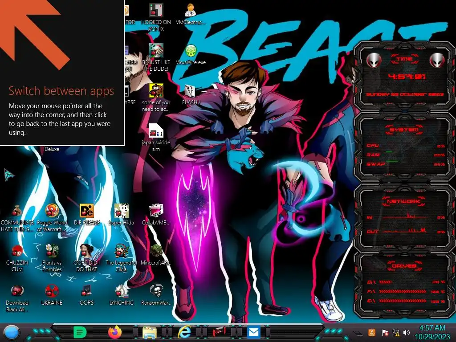Select the OOPS desktop icon

point(87,295)
